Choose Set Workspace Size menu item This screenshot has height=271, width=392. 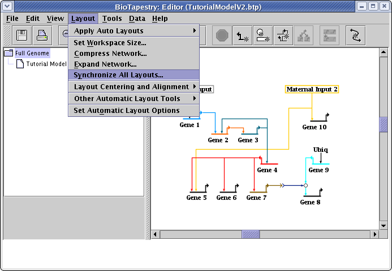click(110, 42)
